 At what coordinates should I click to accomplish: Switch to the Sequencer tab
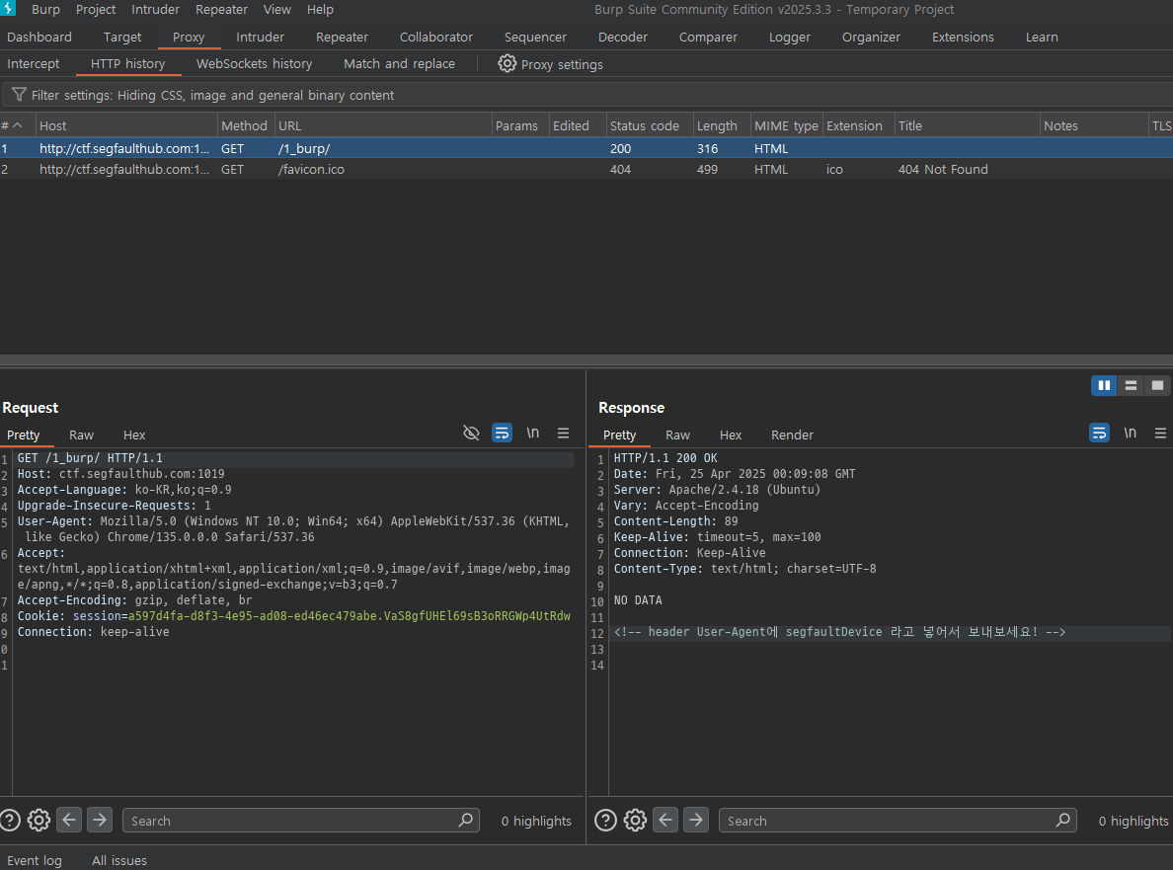[535, 37]
